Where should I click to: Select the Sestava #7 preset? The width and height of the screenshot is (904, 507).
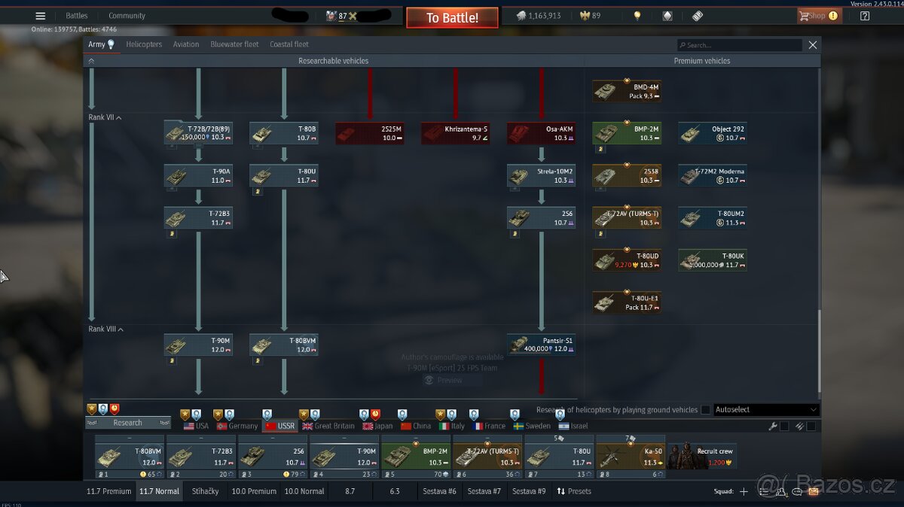484,491
